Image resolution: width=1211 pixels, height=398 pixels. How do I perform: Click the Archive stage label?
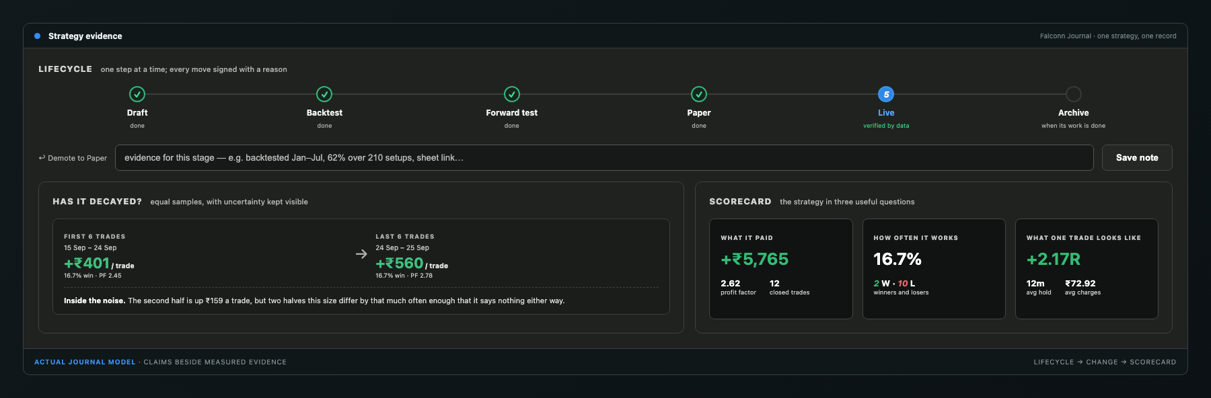1074,113
